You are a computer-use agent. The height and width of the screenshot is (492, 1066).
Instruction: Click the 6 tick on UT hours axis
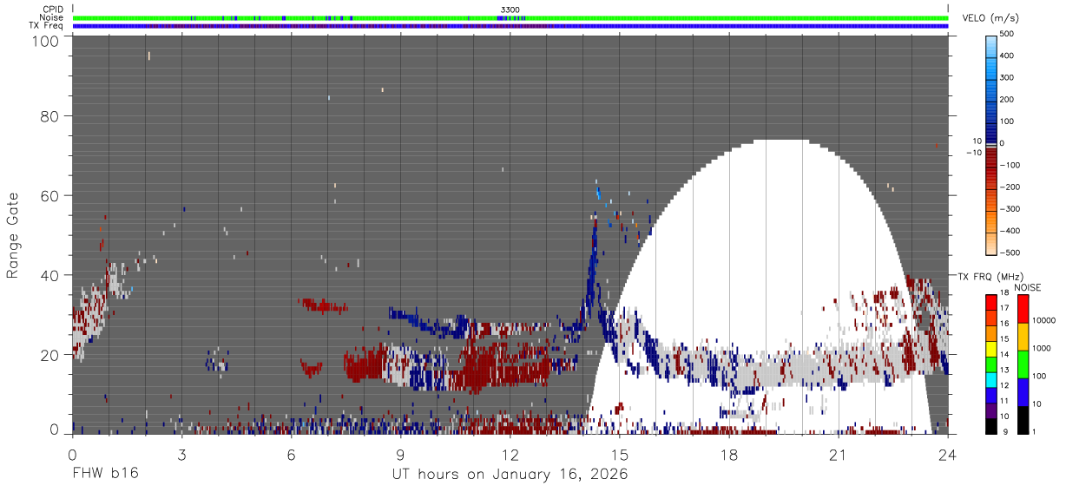(x=291, y=455)
